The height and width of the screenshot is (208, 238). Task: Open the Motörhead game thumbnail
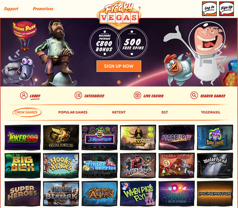click(215, 165)
